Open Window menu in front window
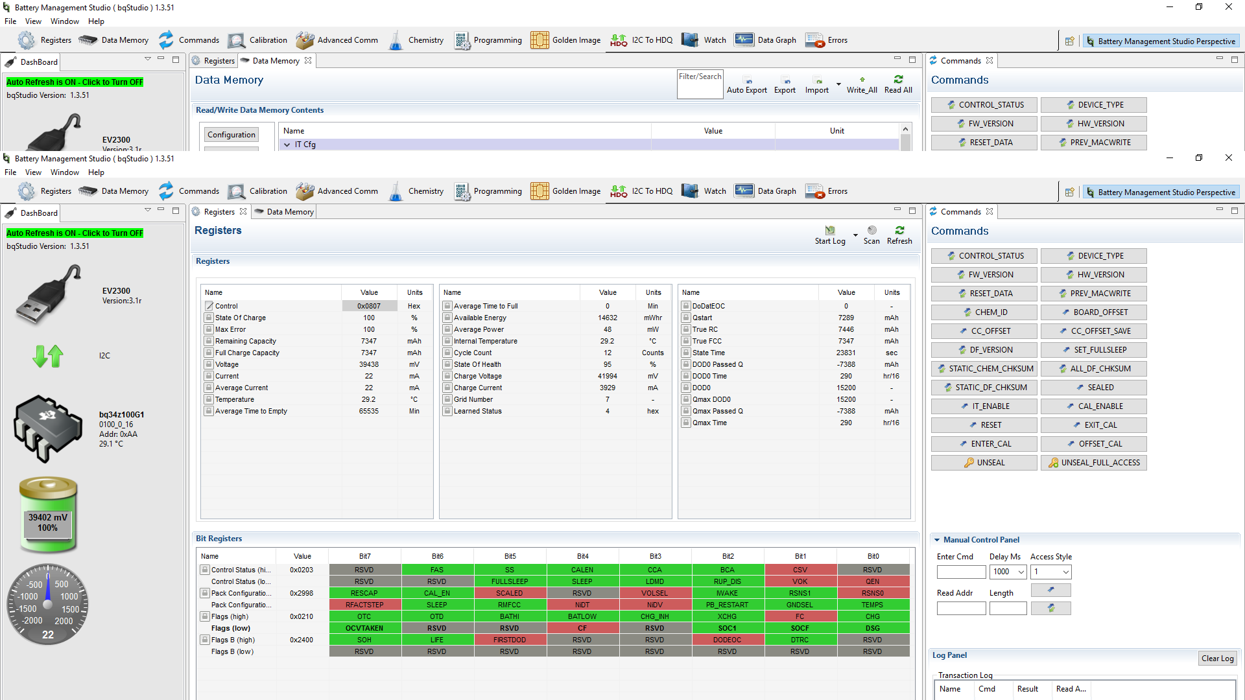 tap(65, 172)
